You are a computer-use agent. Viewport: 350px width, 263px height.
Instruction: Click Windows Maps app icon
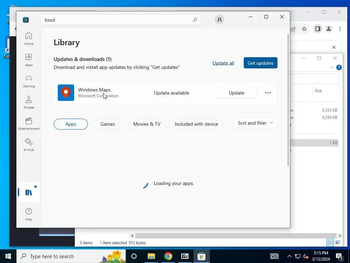(x=66, y=92)
